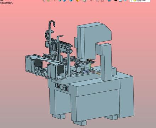This screenshot has width=156, height=128.
Task: Click the message prompt text line at top-left
Action: coord(6,3)
